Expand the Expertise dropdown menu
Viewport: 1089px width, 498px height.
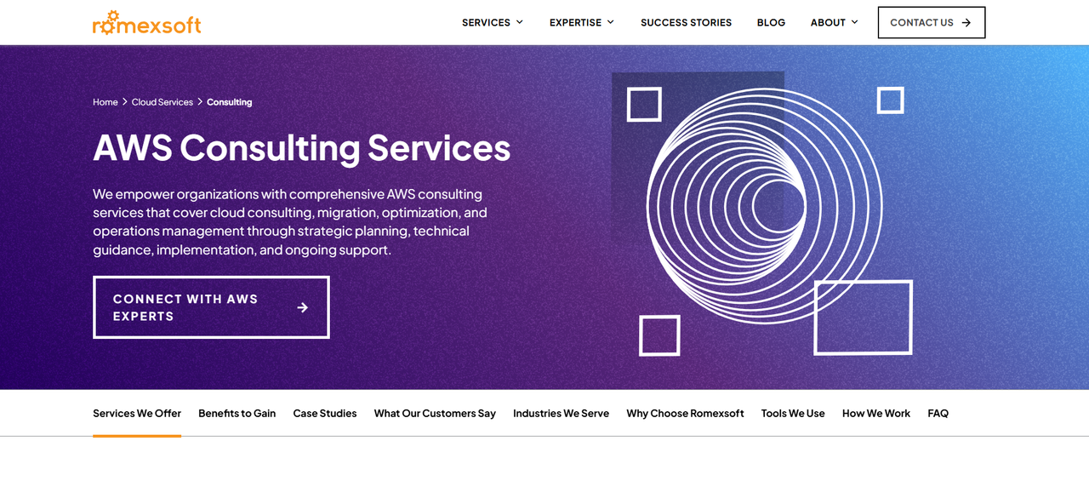(x=582, y=23)
